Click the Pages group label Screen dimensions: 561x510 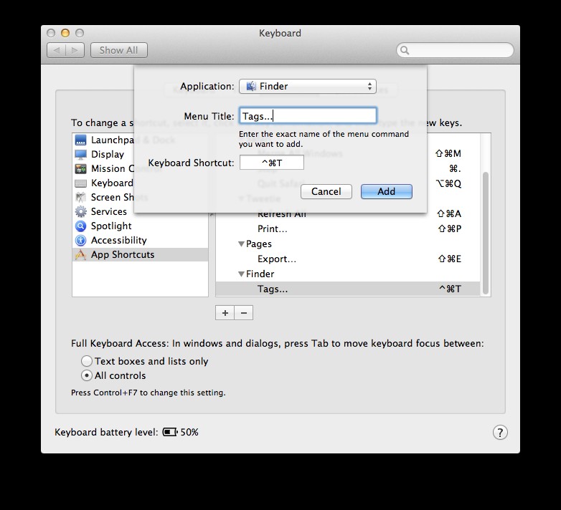click(x=259, y=244)
